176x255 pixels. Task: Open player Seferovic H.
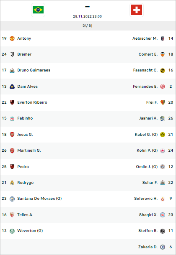[146, 199]
